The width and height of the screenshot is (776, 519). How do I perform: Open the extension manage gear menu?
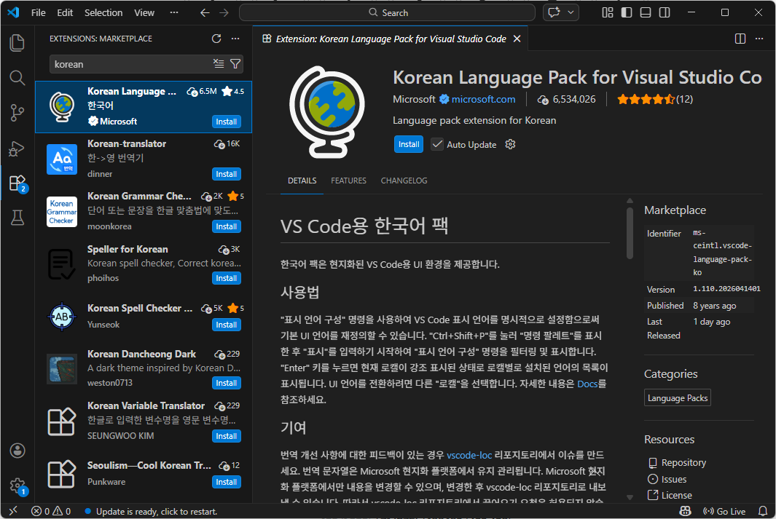511,144
